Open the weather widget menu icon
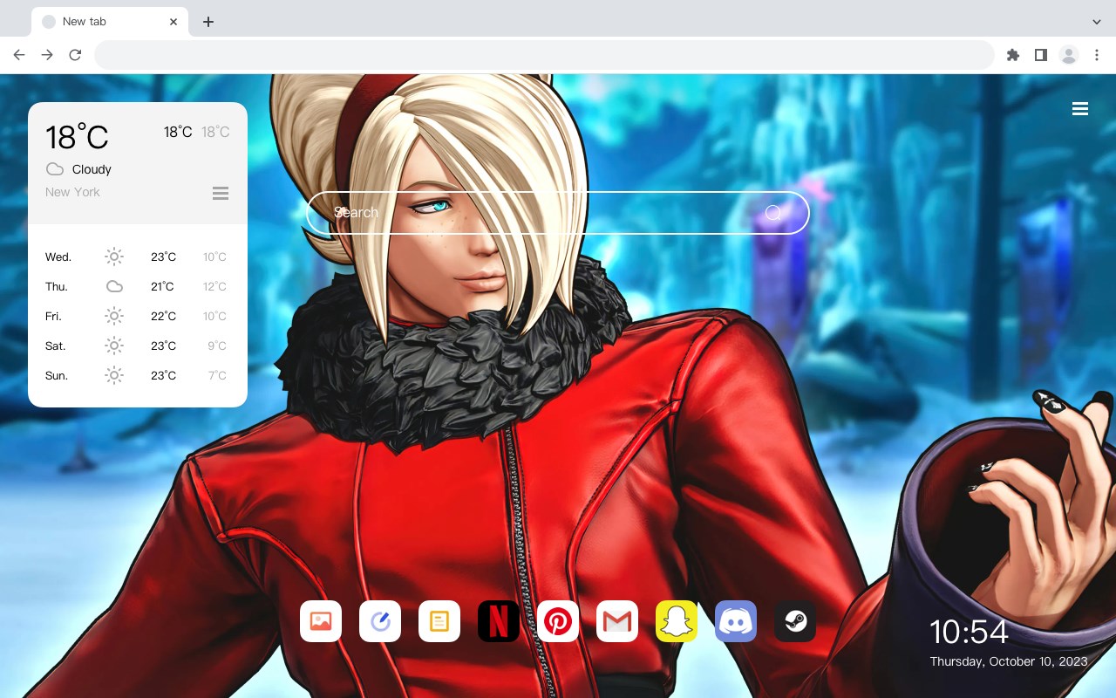 pos(221,193)
